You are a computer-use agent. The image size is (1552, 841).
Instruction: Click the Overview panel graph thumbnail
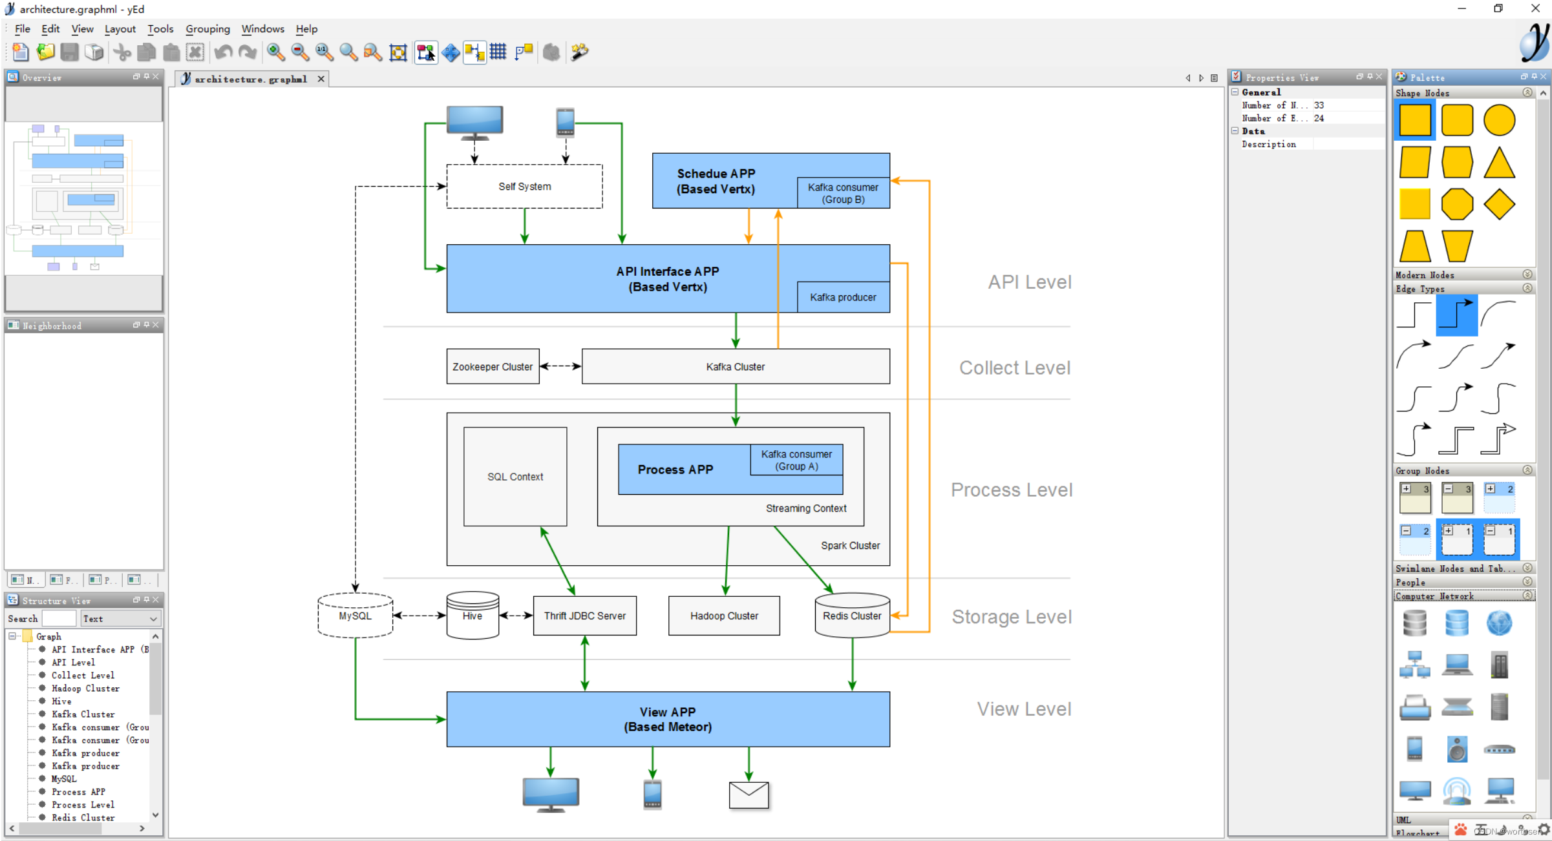pos(83,198)
